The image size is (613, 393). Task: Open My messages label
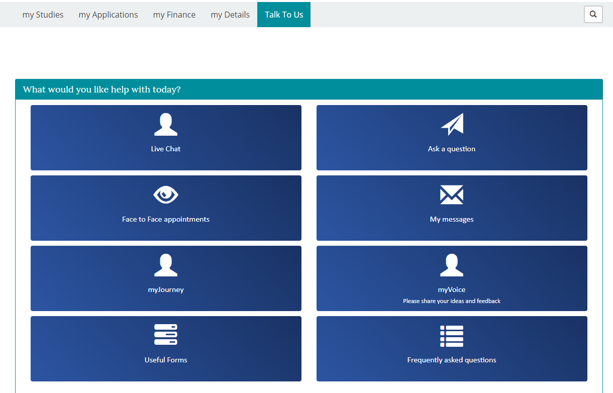point(452,219)
